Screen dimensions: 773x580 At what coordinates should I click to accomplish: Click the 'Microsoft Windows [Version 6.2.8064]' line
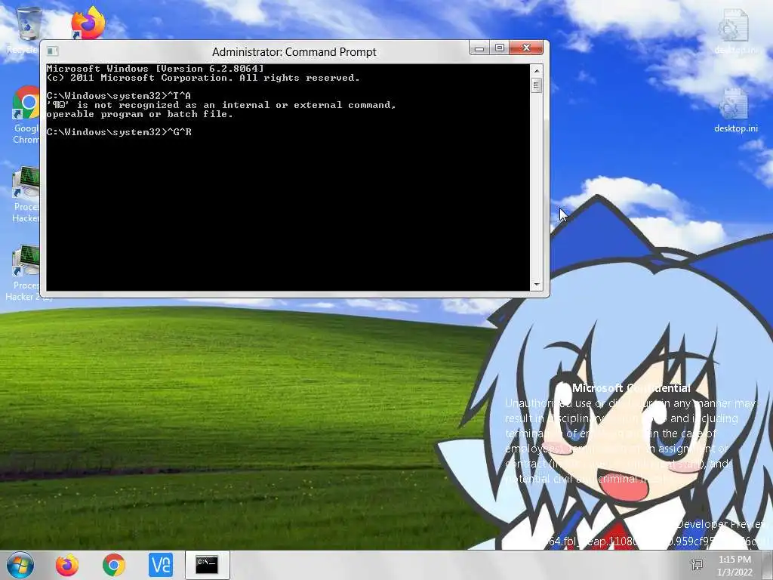tap(155, 69)
